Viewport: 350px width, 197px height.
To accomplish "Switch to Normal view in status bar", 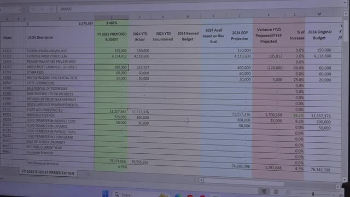I will pos(264,191).
